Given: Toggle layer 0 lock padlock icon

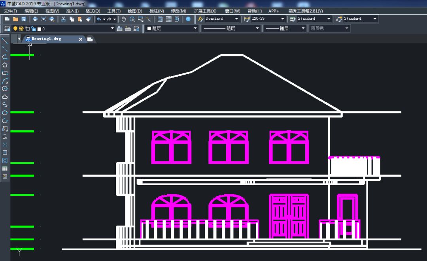Looking at the screenshot, I should [x=33, y=28].
